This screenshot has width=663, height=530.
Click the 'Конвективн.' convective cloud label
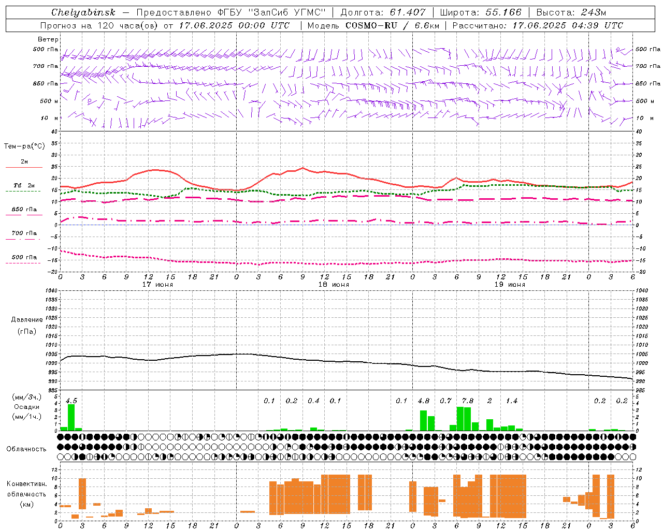(x=27, y=484)
